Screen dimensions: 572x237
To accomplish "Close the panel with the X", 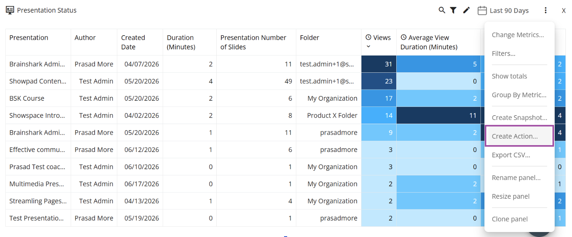I will (564, 11).
